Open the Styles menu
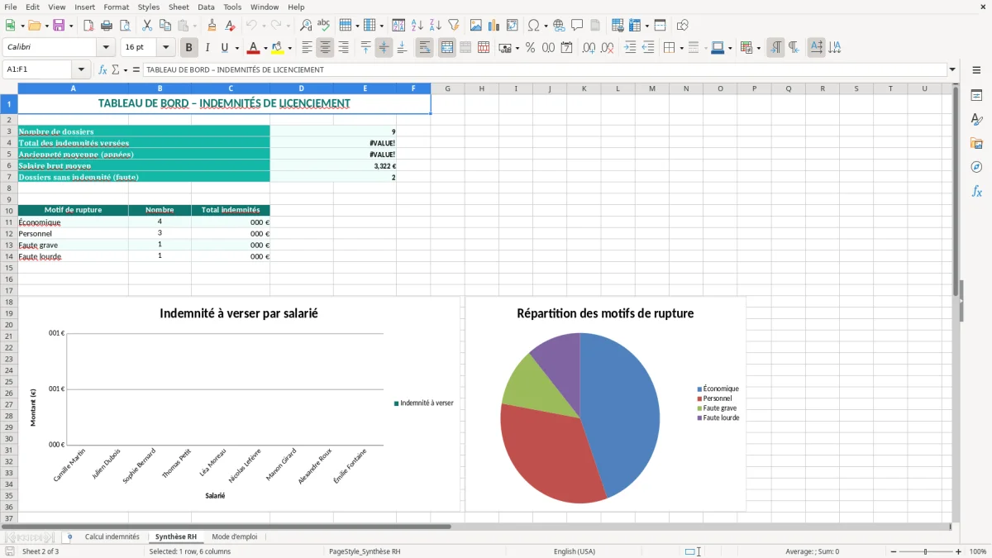Viewport: 992px width, 558px height. [x=149, y=7]
